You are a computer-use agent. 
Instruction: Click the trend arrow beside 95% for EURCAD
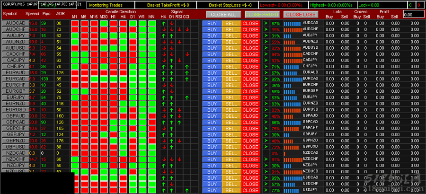click(x=266, y=79)
